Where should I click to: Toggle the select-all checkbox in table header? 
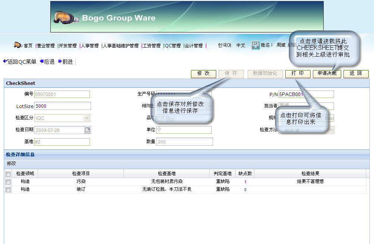click(x=8, y=173)
